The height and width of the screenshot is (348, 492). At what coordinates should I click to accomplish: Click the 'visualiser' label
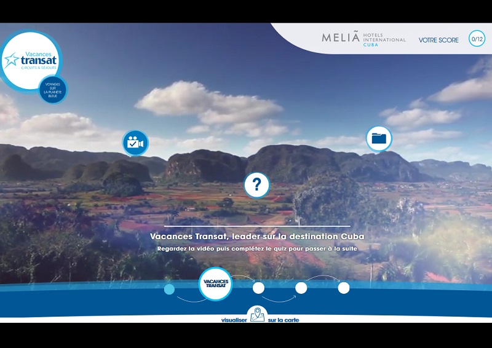tap(234, 320)
